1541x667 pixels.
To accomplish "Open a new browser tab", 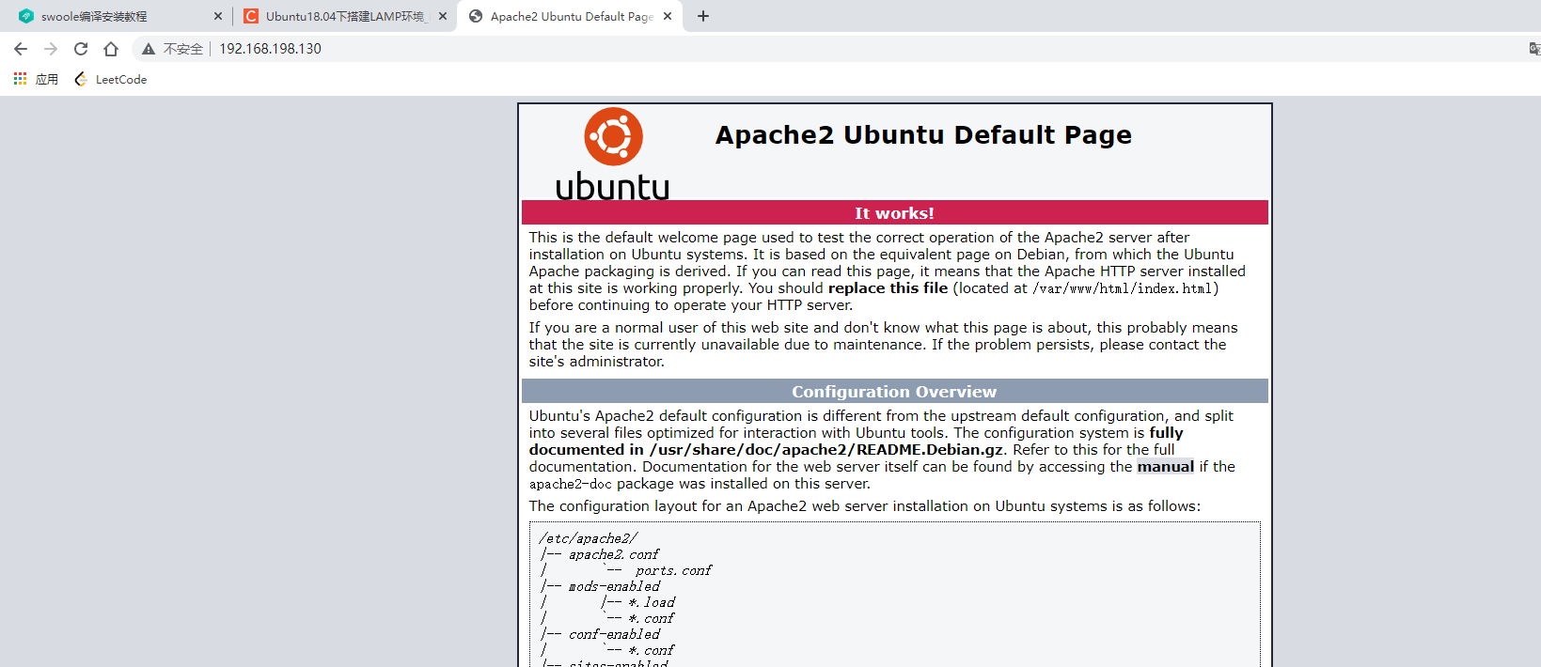I will pyautogui.click(x=703, y=16).
